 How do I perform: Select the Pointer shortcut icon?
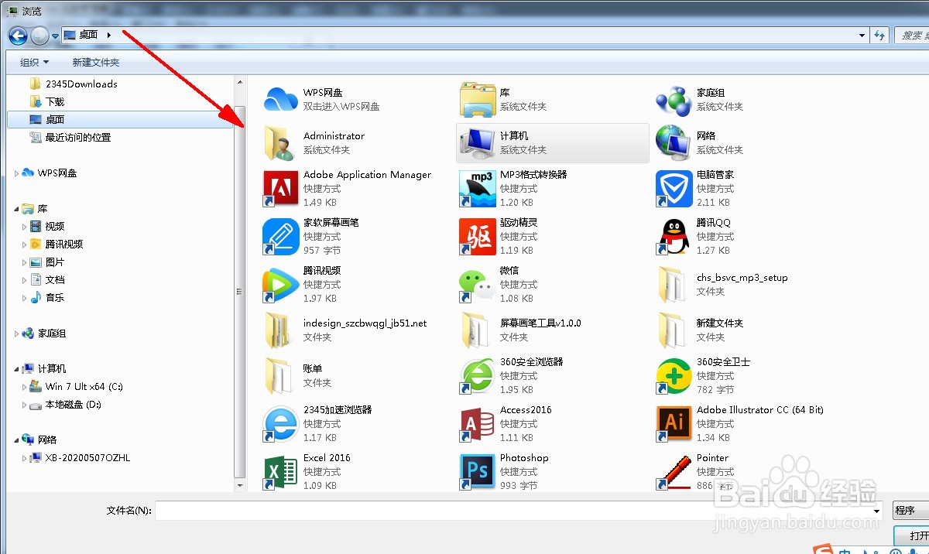click(674, 472)
